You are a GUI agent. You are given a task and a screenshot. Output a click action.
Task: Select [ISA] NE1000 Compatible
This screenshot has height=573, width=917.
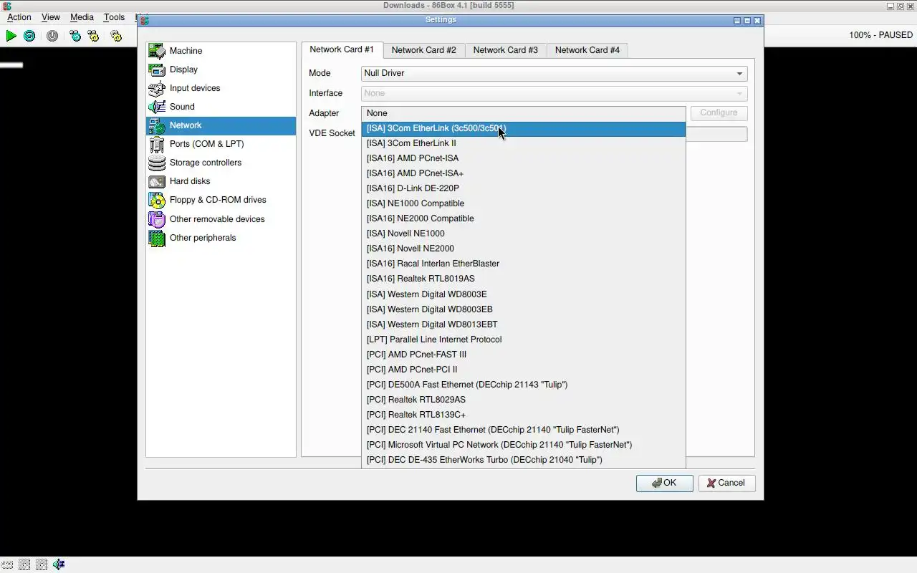[524, 203]
